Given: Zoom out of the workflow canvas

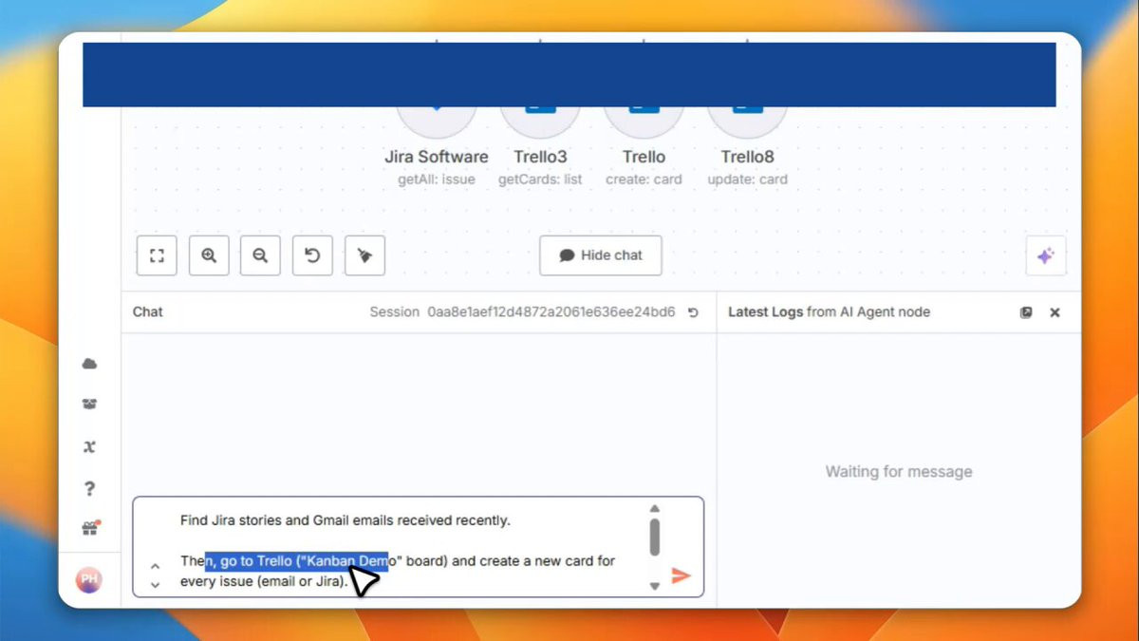Looking at the screenshot, I should pyautogui.click(x=260, y=255).
